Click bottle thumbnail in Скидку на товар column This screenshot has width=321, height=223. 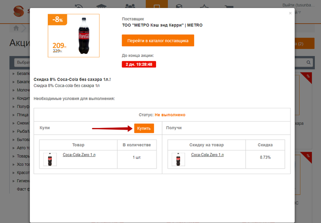[178, 159]
